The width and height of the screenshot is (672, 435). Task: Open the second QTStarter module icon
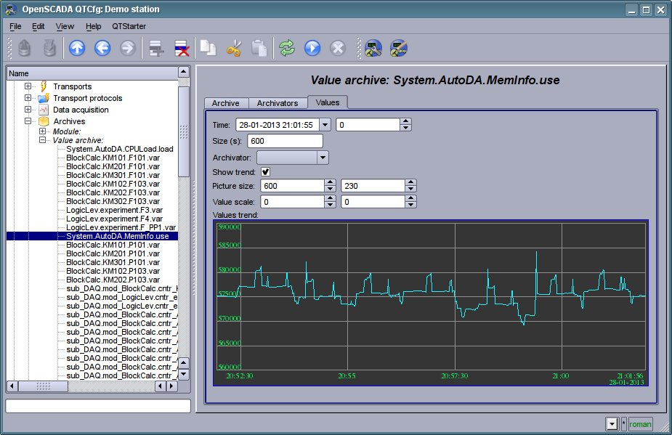(399, 48)
